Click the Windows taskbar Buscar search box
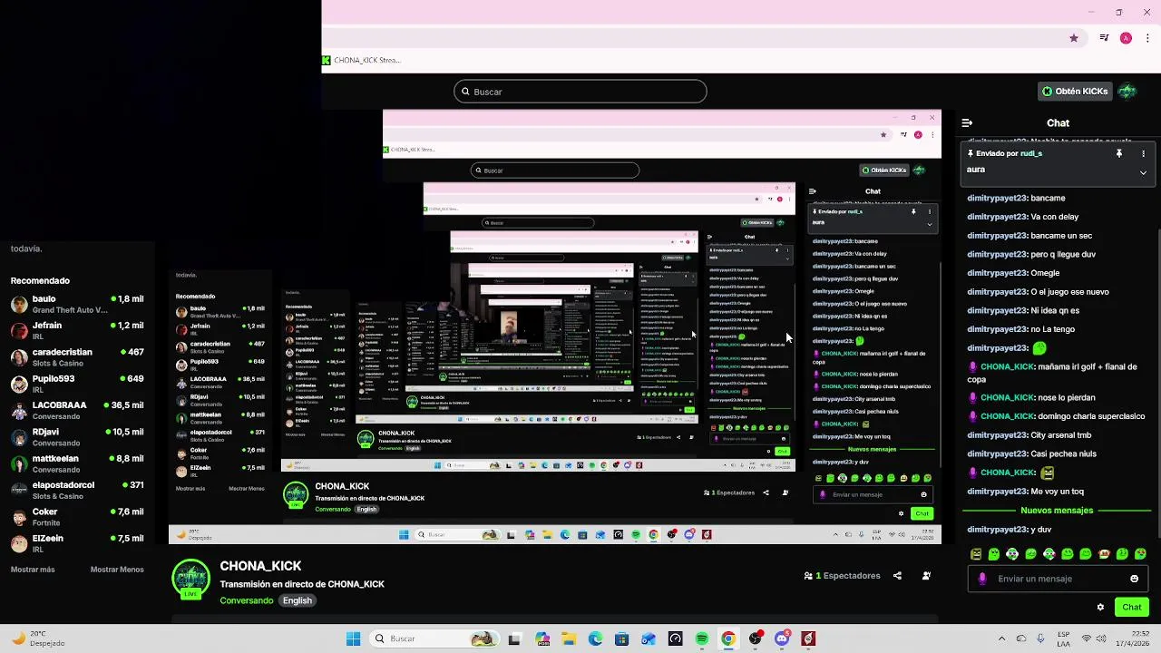1161x653 pixels. (x=434, y=638)
